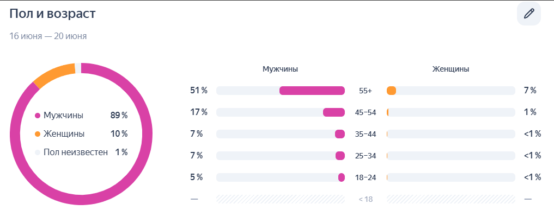Click the Пол и возраст heading

[x=53, y=14]
